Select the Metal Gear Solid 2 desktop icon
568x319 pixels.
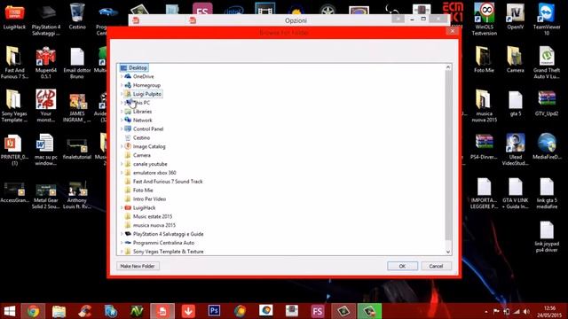[x=45, y=196]
